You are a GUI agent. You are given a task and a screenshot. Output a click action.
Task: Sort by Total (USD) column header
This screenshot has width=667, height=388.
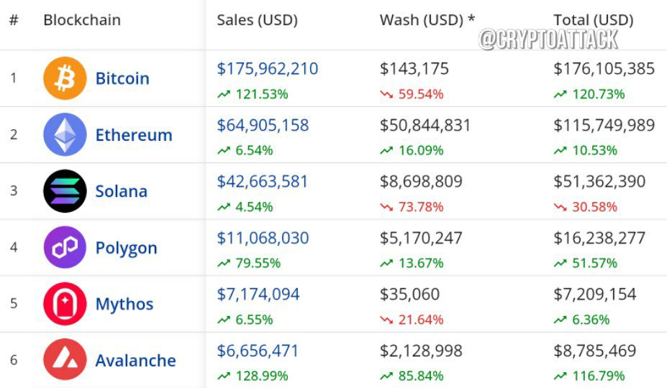tap(594, 20)
